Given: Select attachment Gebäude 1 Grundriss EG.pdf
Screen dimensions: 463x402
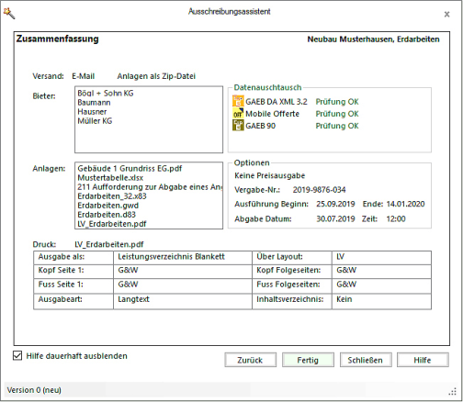Looking at the screenshot, I should pyautogui.click(x=130, y=168).
